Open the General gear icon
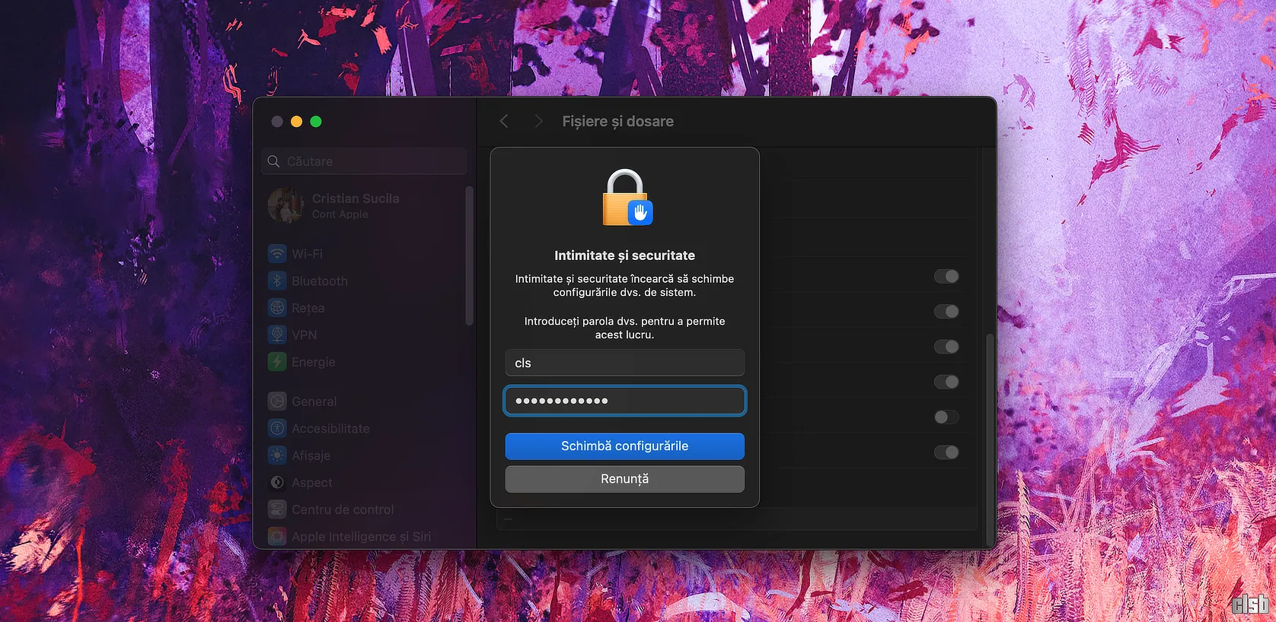 277,401
